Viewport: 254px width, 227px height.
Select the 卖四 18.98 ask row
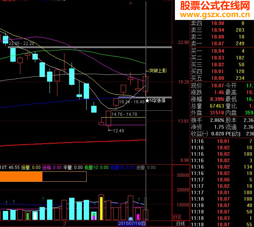pos(222,23)
